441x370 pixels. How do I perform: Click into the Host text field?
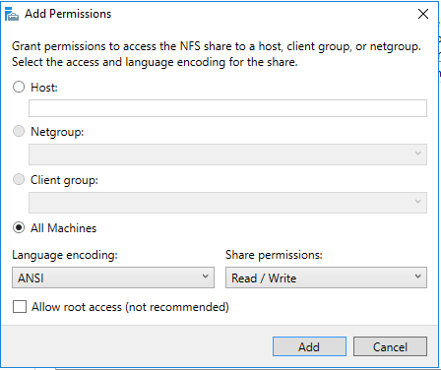227,108
